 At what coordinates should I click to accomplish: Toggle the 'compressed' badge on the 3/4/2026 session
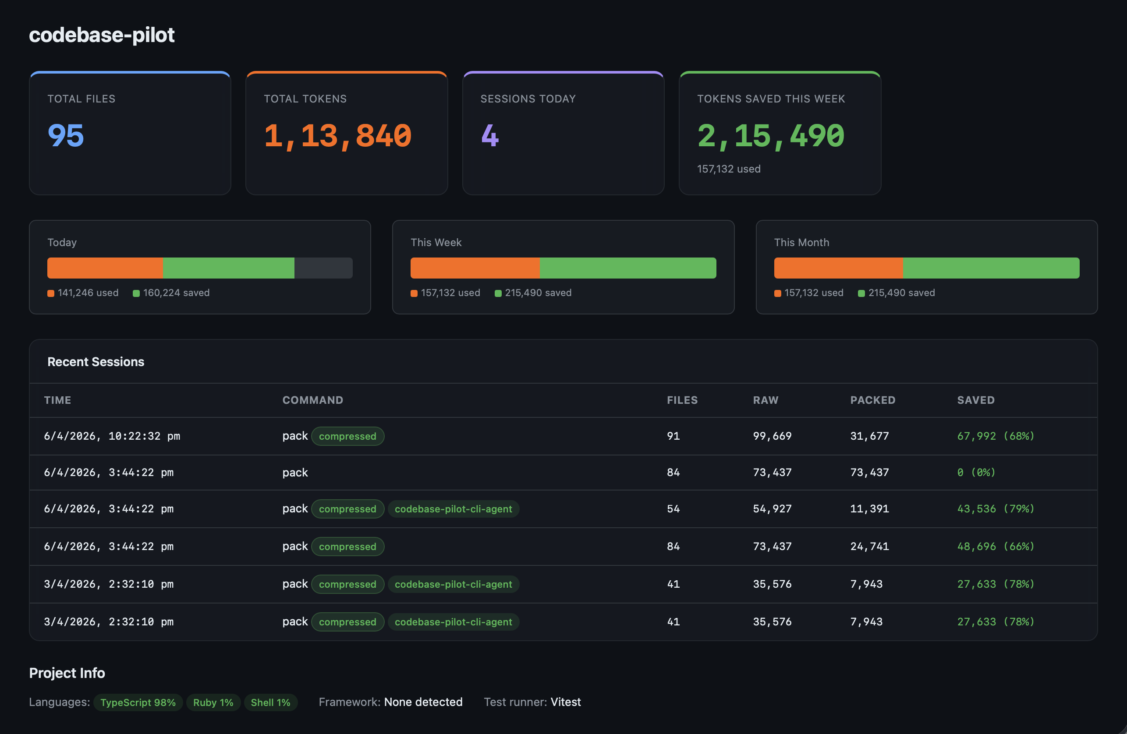348,584
